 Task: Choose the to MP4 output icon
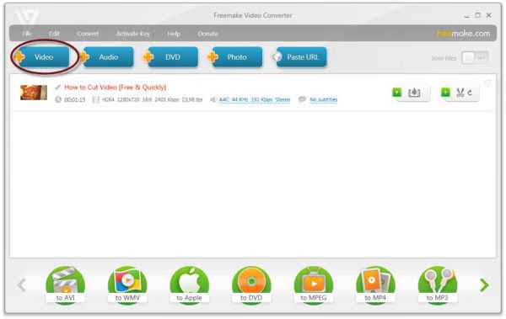pos(375,284)
